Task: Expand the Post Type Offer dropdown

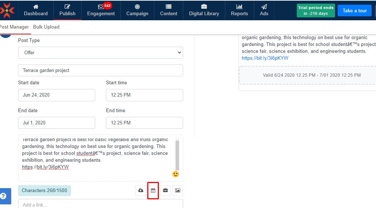Action: pyautogui.click(x=101, y=52)
